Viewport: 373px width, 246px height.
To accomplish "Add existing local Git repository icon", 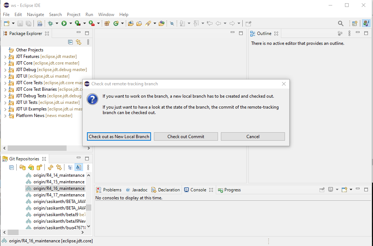I will [22, 167].
